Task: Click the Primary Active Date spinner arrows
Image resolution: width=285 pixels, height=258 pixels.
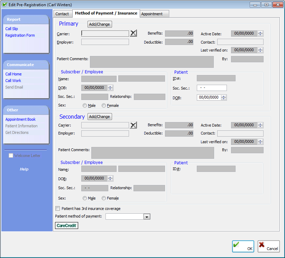Action: pos(260,34)
